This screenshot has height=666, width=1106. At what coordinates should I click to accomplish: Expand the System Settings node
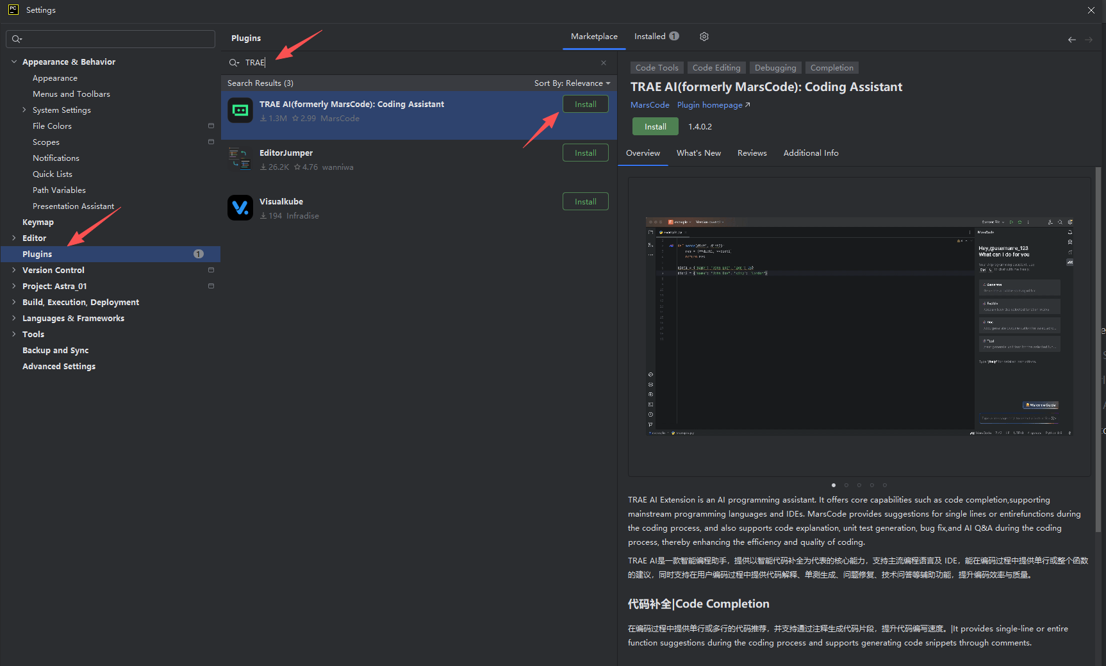[x=24, y=110]
